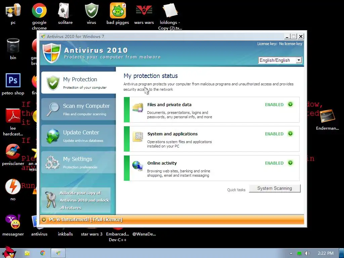Open the My Settings tab
Screen dimensions: 344x258
pos(79,162)
